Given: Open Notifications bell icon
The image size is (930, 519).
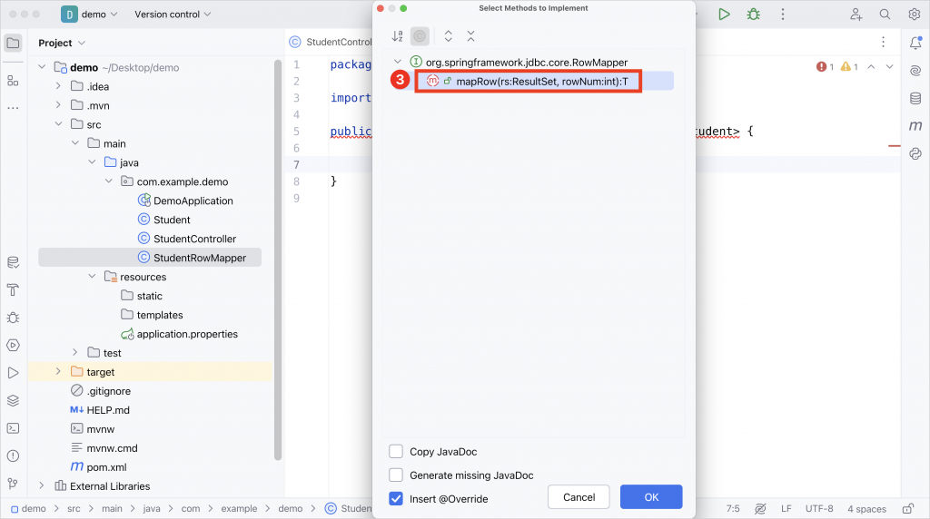Looking at the screenshot, I should (x=915, y=43).
